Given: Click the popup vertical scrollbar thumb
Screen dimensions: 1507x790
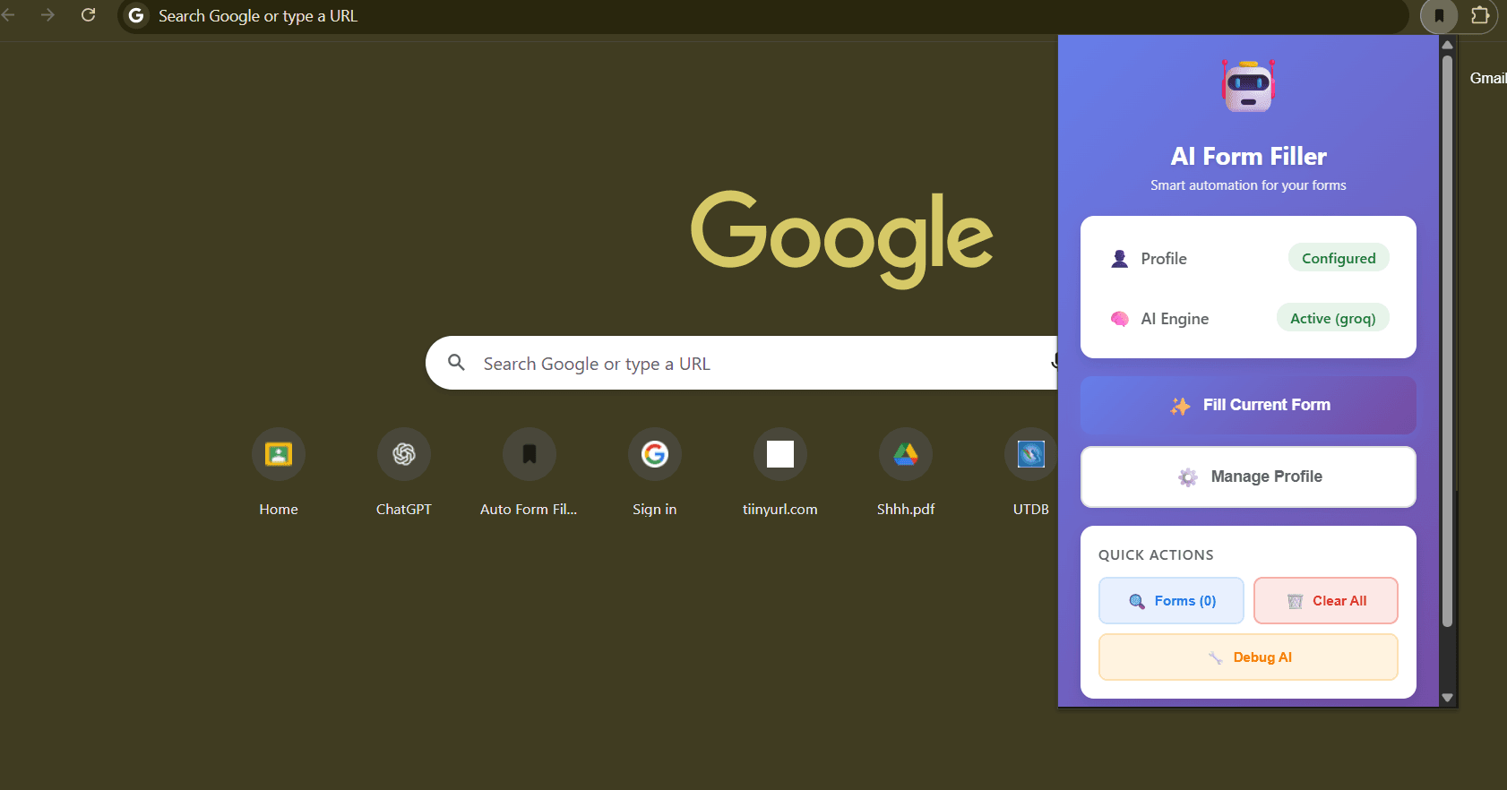Looking at the screenshot, I should coord(1447,340).
